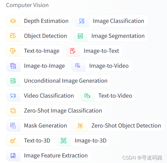Open the Depth Estimation label text
Screen dimensions: 167x163
[x=46, y=21]
